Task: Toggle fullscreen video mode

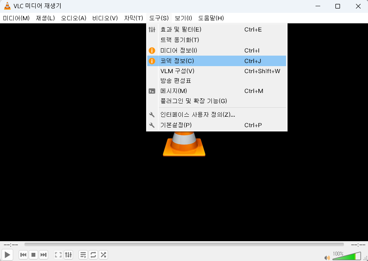Action: coord(58,255)
